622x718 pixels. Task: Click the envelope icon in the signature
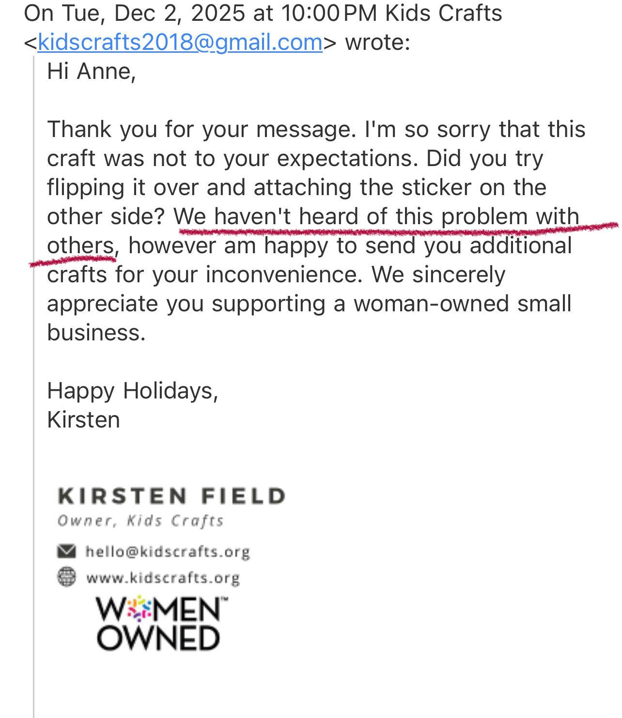click(x=66, y=551)
